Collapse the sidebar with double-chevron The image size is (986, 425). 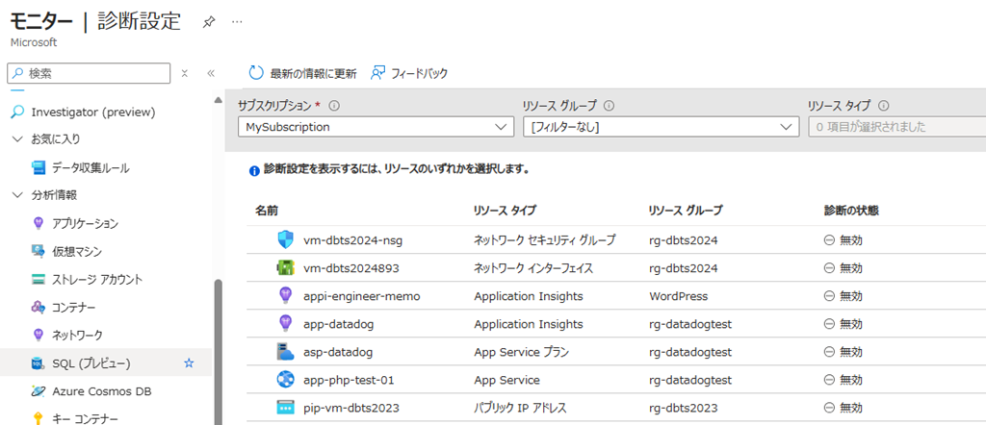coord(211,73)
